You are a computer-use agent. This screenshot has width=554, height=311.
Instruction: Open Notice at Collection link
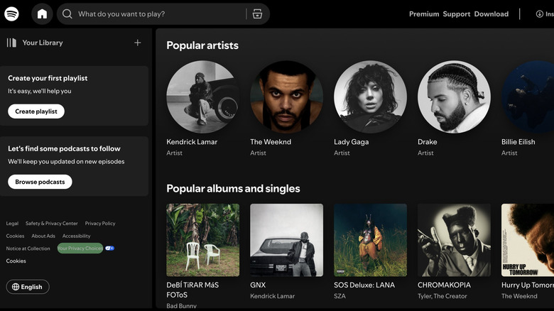(28, 249)
